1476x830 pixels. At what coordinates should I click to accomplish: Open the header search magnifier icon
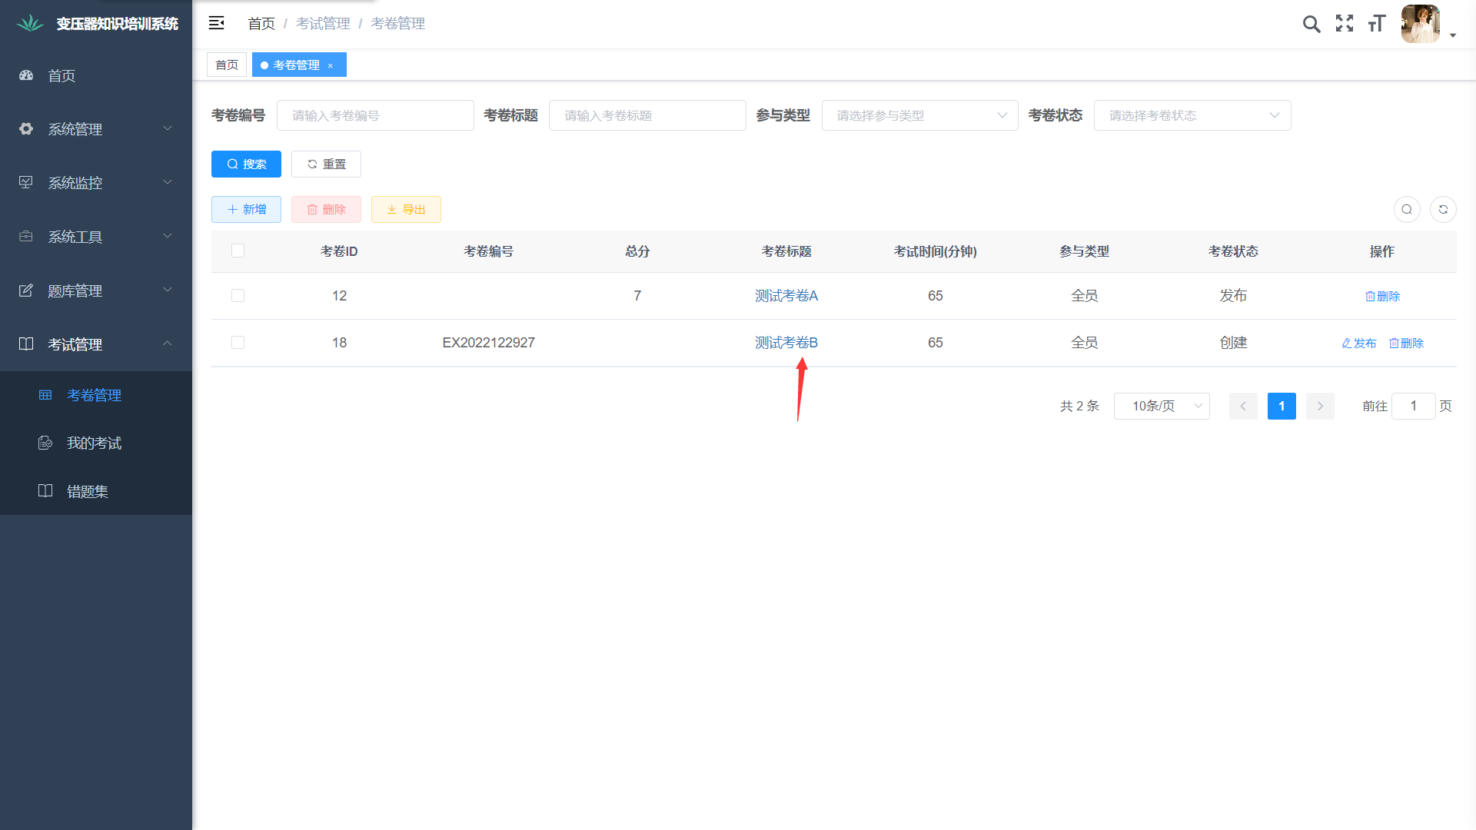pos(1311,24)
